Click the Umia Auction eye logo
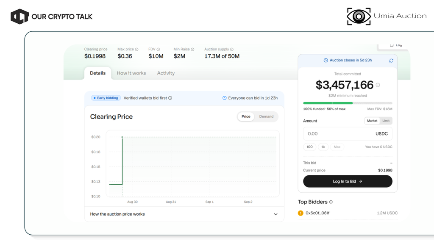The image size is (434, 244). pyautogui.click(x=359, y=17)
